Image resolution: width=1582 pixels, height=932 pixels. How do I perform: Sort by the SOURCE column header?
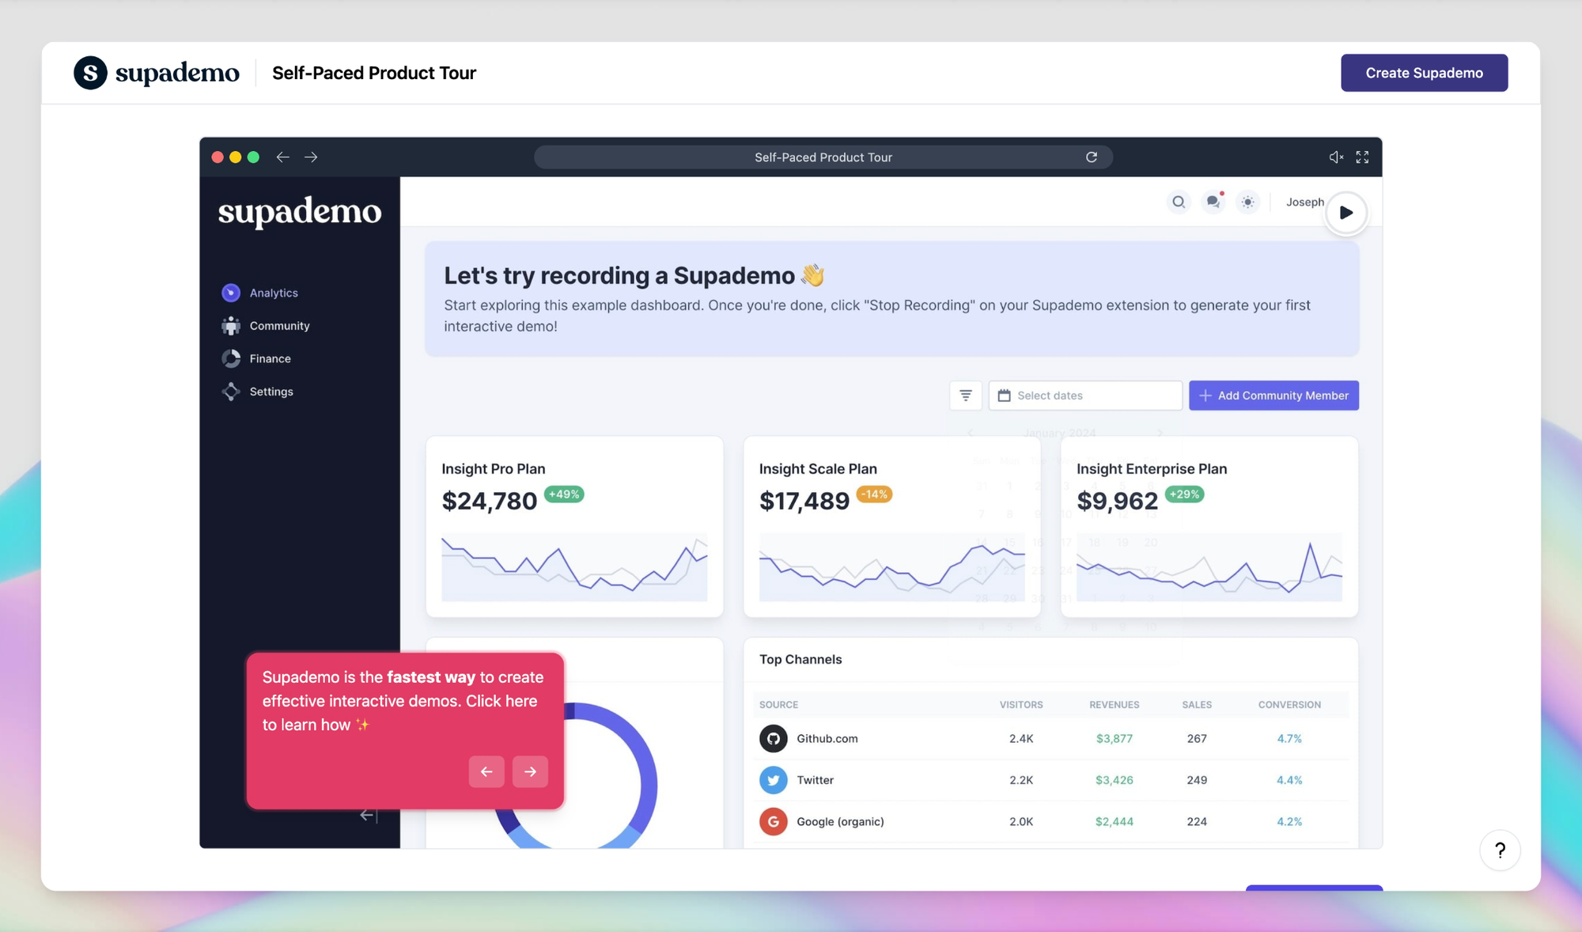pos(778,705)
